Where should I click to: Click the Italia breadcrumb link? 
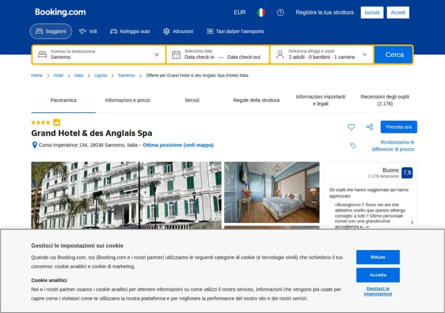pos(79,75)
